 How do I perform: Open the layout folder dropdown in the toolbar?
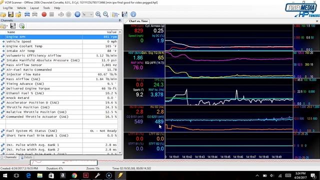(x=115, y=14)
